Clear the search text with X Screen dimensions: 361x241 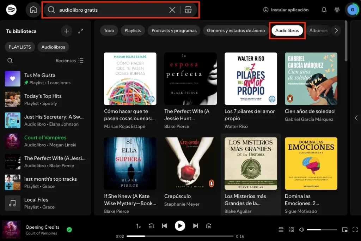click(172, 10)
